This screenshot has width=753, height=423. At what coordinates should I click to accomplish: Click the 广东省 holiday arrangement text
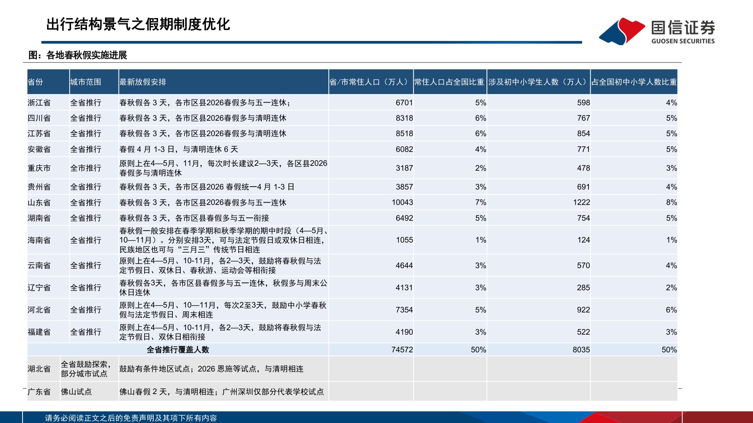(x=221, y=392)
